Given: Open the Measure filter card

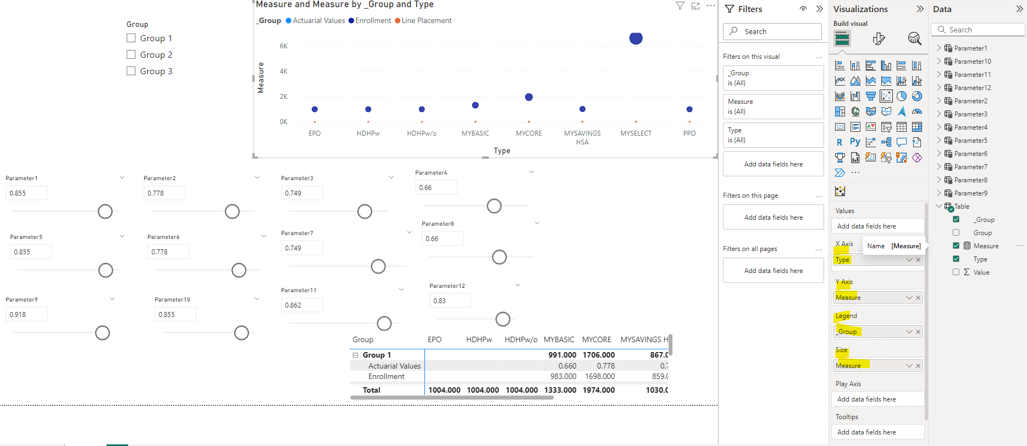Looking at the screenshot, I should [x=773, y=107].
